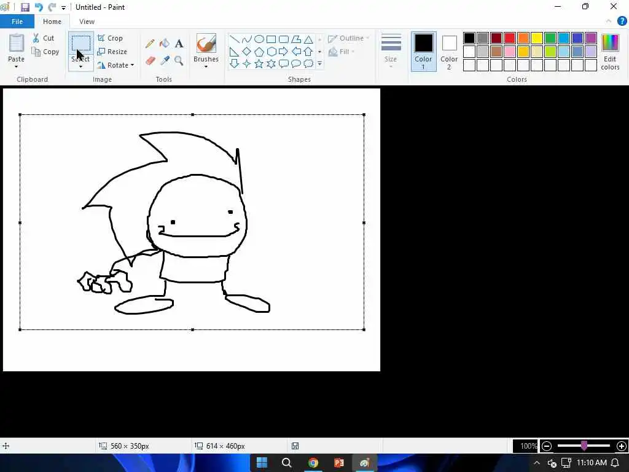Pick the Four-point star shape
This screenshot has height=472, width=629.
(247, 63)
